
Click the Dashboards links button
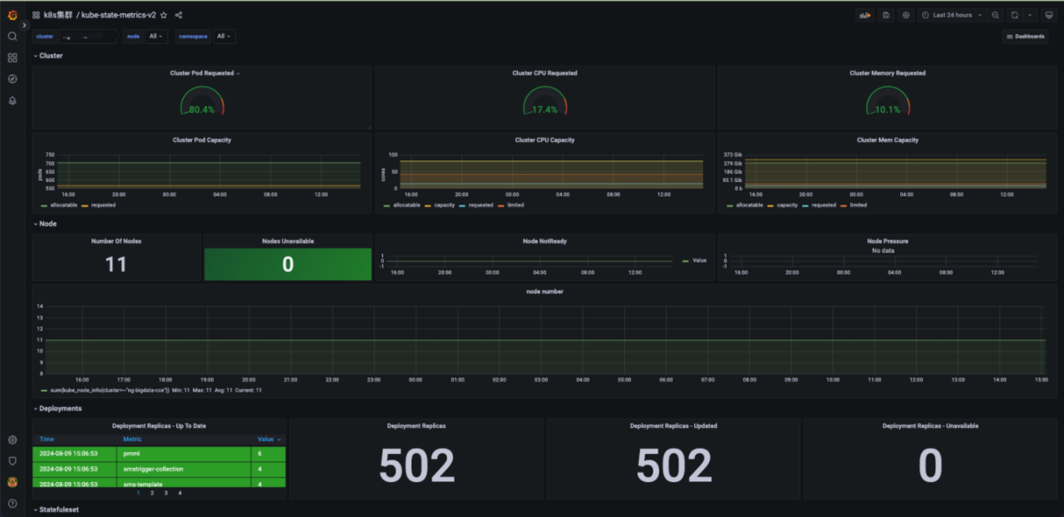coord(1025,37)
